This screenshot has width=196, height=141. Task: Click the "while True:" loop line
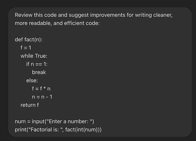[x=34, y=56]
